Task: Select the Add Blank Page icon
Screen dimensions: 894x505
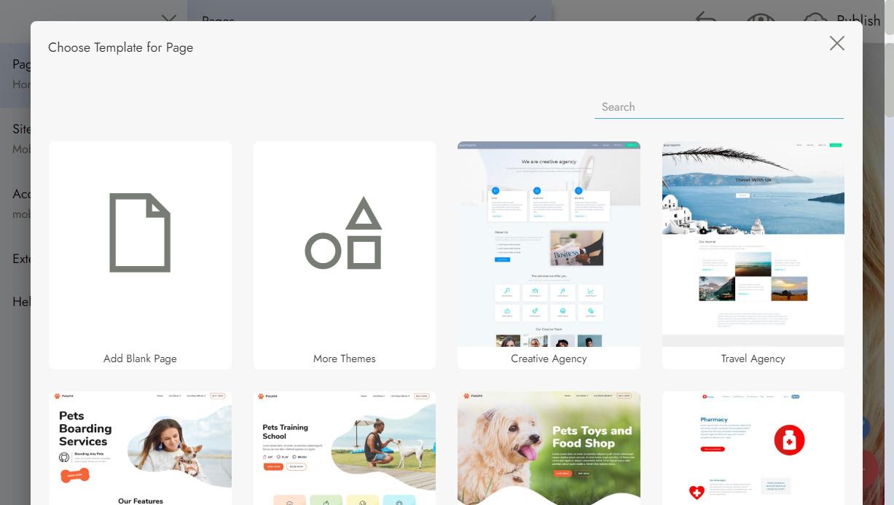Action: pyautogui.click(x=140, y=232)
